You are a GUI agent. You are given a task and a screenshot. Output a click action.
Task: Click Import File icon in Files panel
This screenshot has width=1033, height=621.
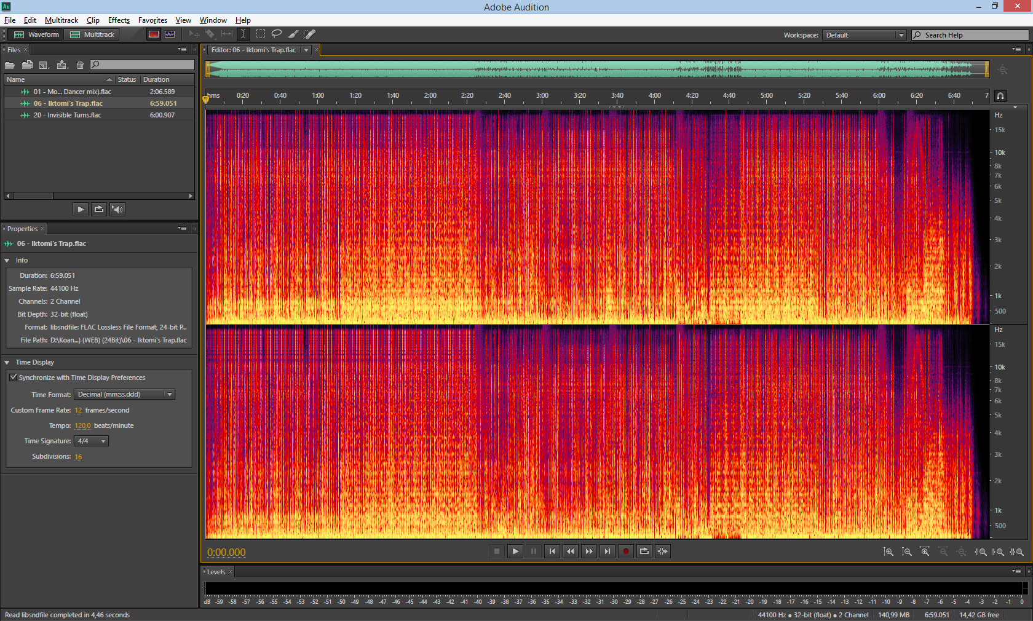pos(27,65)
